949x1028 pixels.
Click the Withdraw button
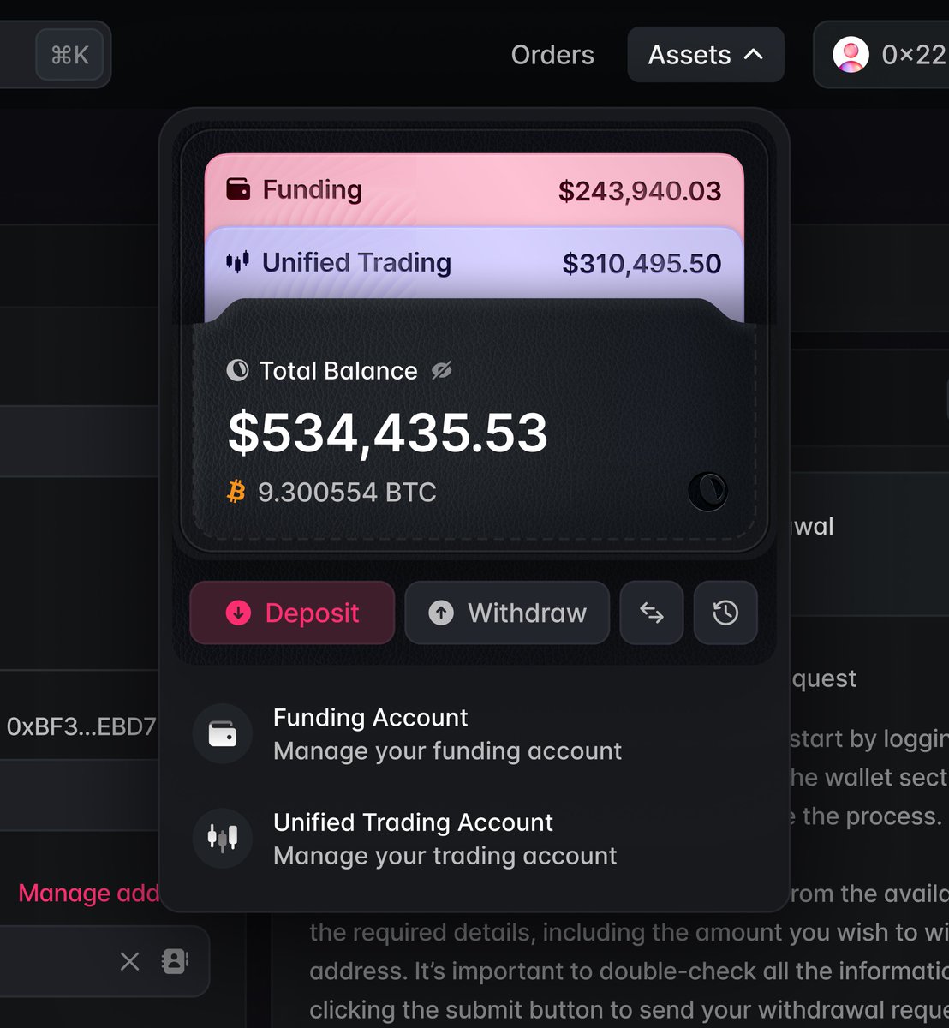click(507, 613)
